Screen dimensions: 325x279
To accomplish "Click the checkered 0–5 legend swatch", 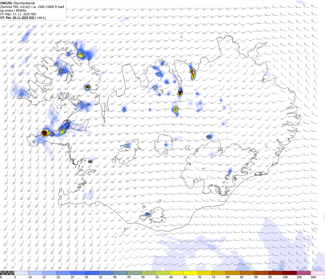I will coord(7,273).
